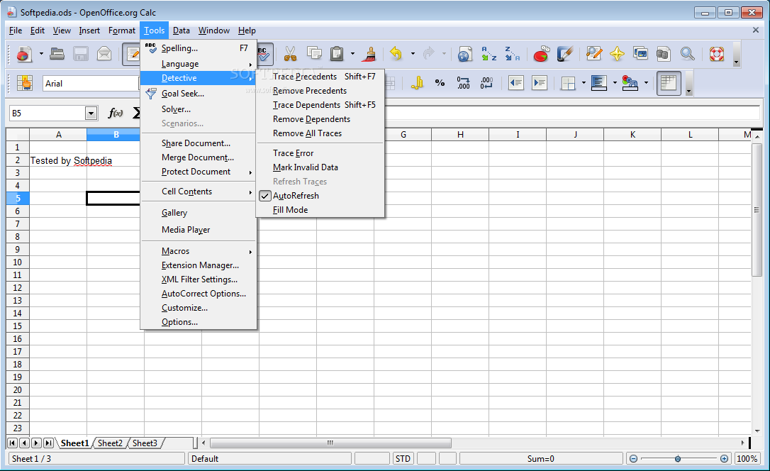Open Find & Replace icon
770x471 pixels.
pos(593,53)
